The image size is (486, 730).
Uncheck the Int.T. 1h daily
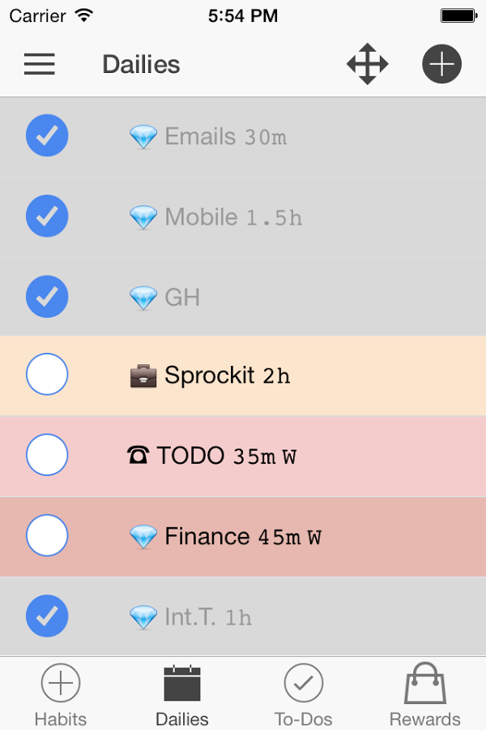pos(47,616)
